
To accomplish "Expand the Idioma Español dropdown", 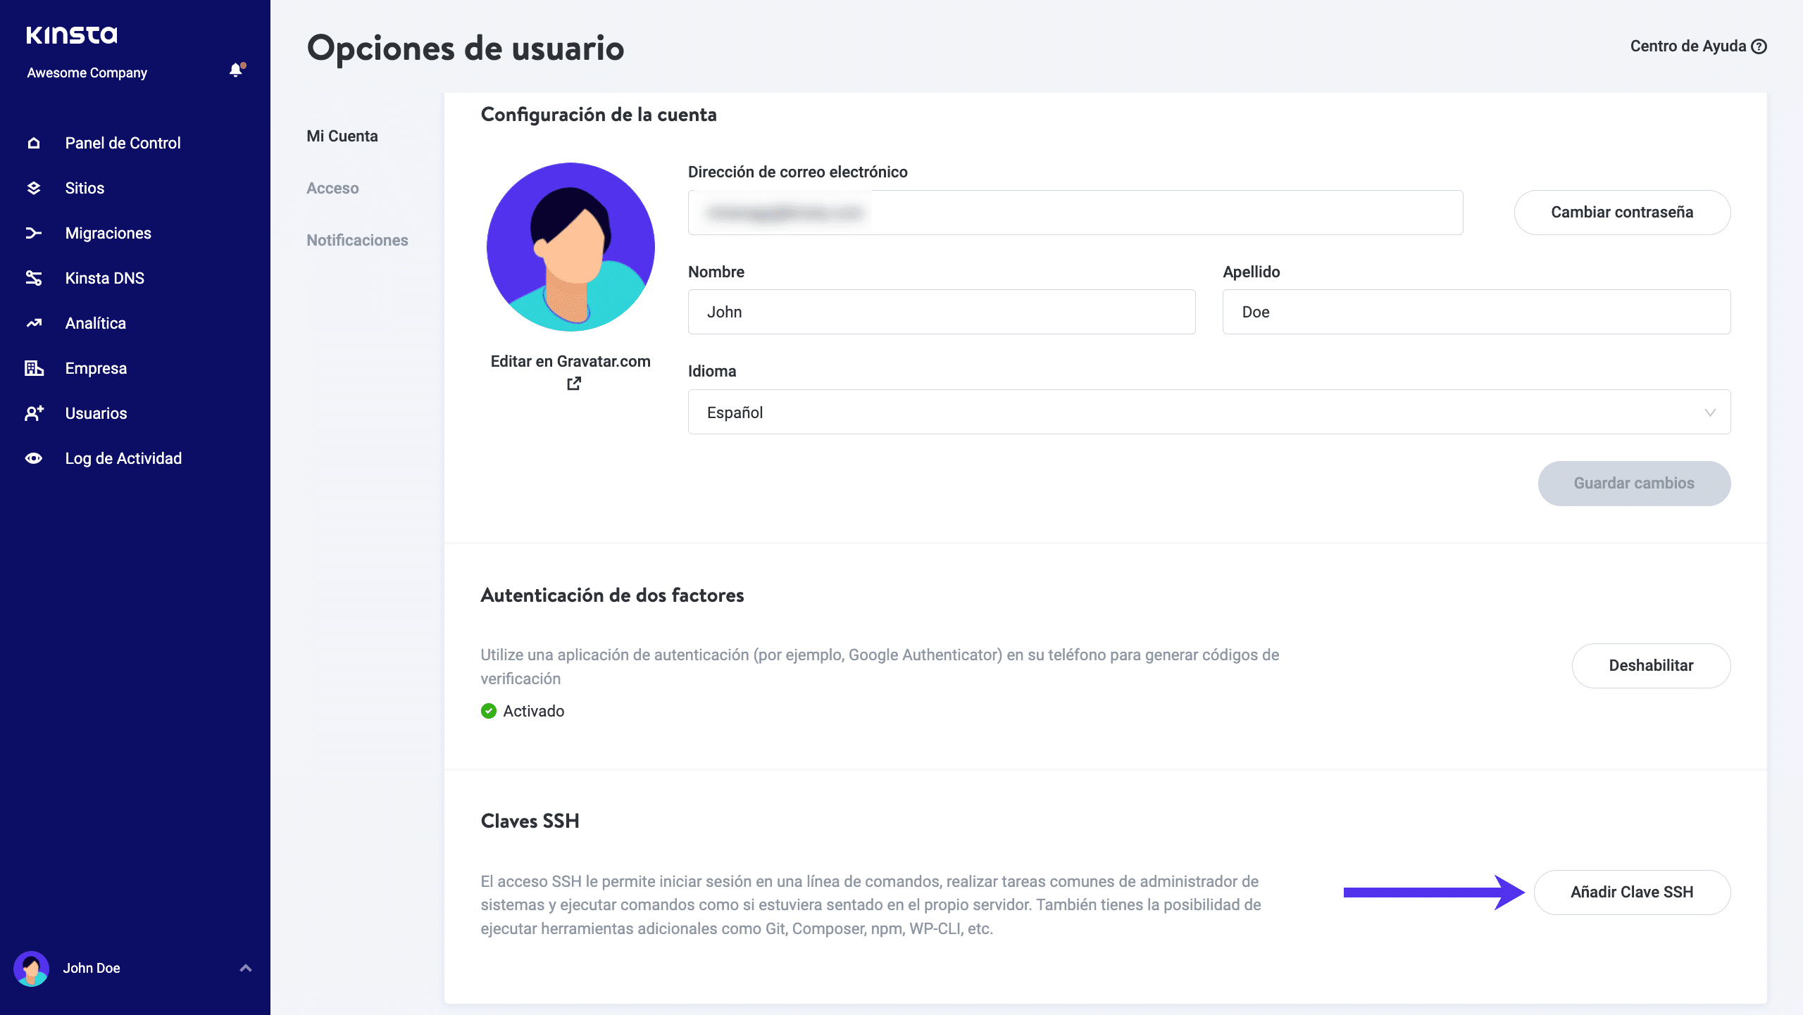I will pyautogui.click(x=1209, y=412).
